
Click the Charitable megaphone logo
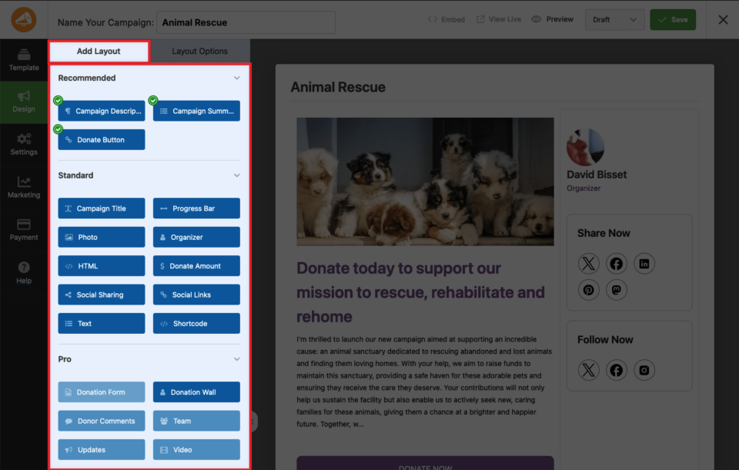[x=24, y=20]
